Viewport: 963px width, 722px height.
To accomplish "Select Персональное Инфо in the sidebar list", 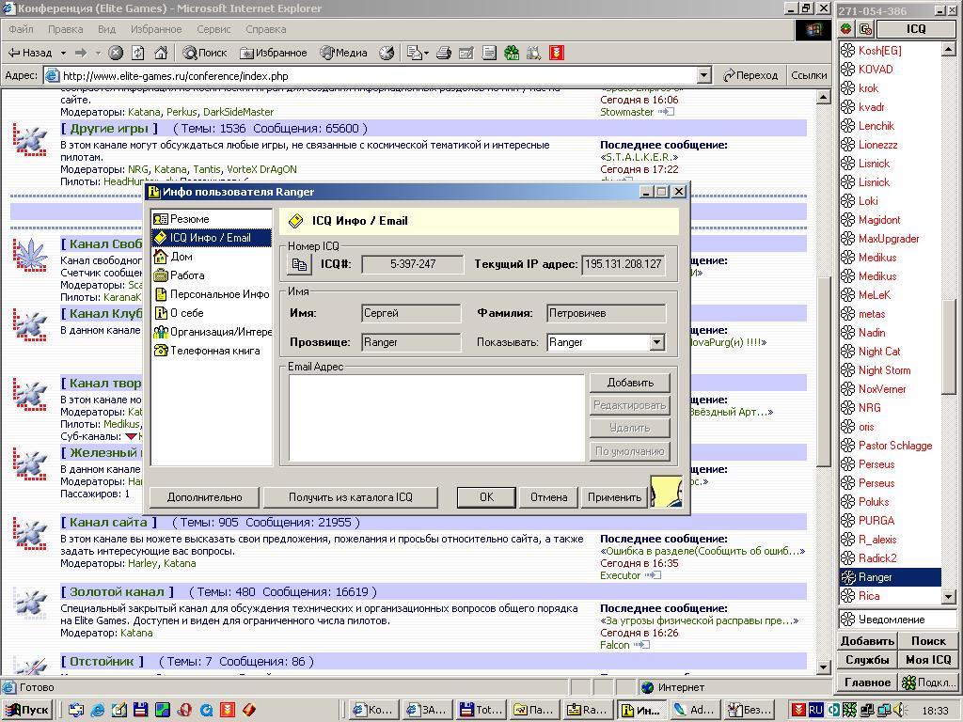I will pos(218,294).
